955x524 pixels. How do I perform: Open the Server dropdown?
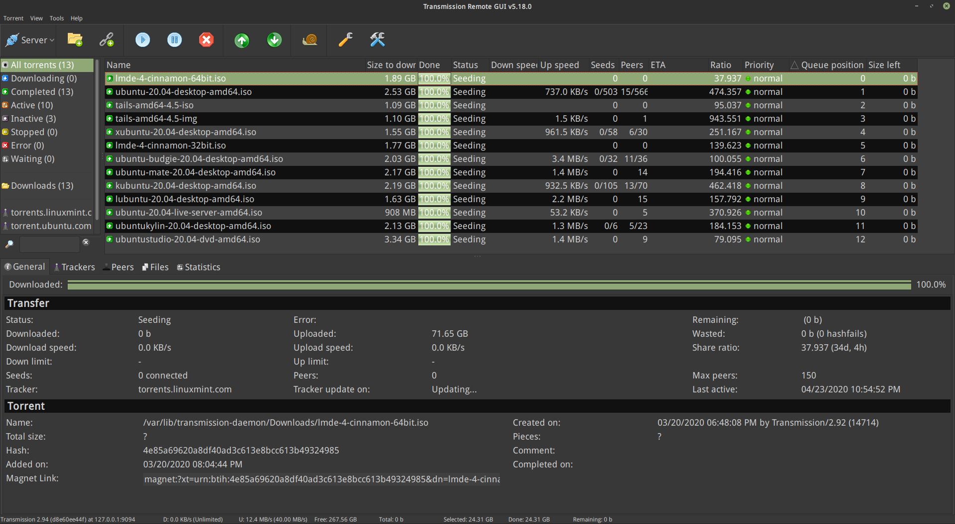click(29, 40)
